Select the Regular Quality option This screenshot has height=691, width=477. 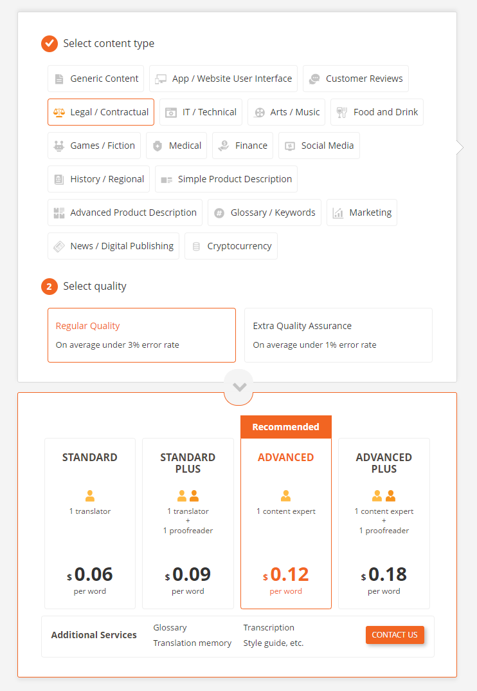pyautogui.click(x=141, y=336)
